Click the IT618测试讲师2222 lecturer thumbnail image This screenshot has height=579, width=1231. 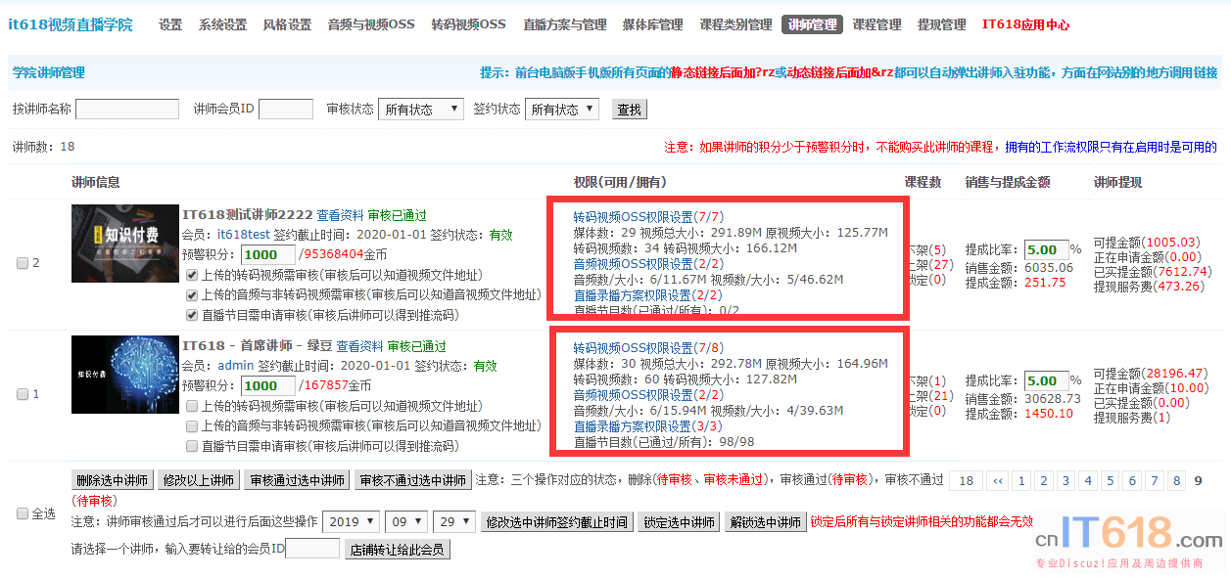(x=124, y=244)
